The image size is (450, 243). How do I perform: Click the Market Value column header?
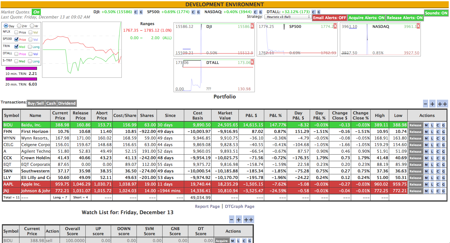[225, 115]
